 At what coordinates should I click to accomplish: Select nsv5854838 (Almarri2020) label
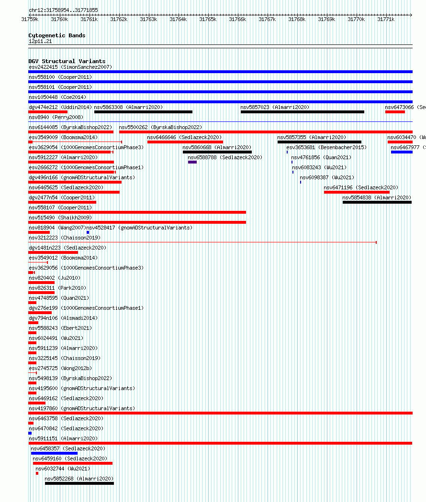[x=377, y=197]
